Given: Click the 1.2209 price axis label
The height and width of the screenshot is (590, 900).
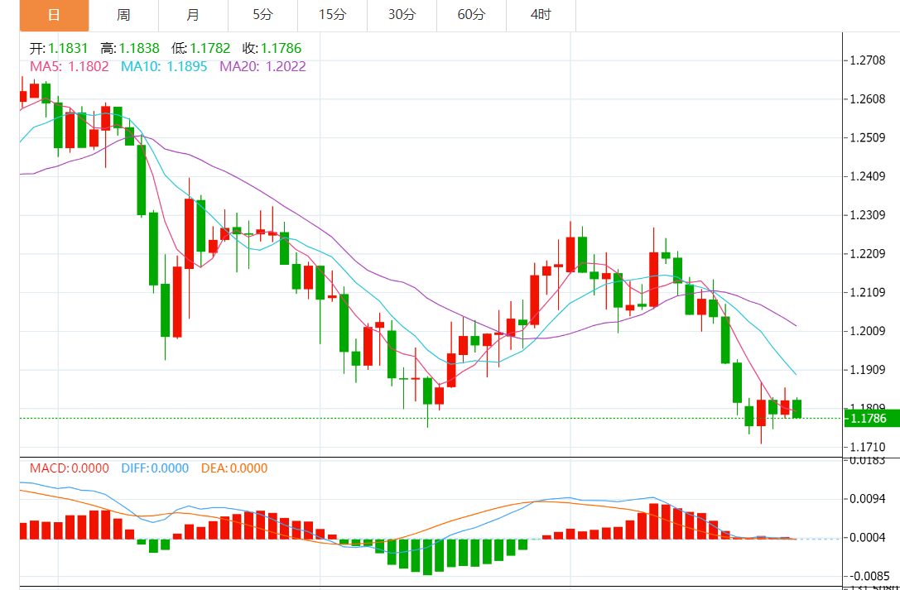Looking at the screenshot, I should (867, 254).
